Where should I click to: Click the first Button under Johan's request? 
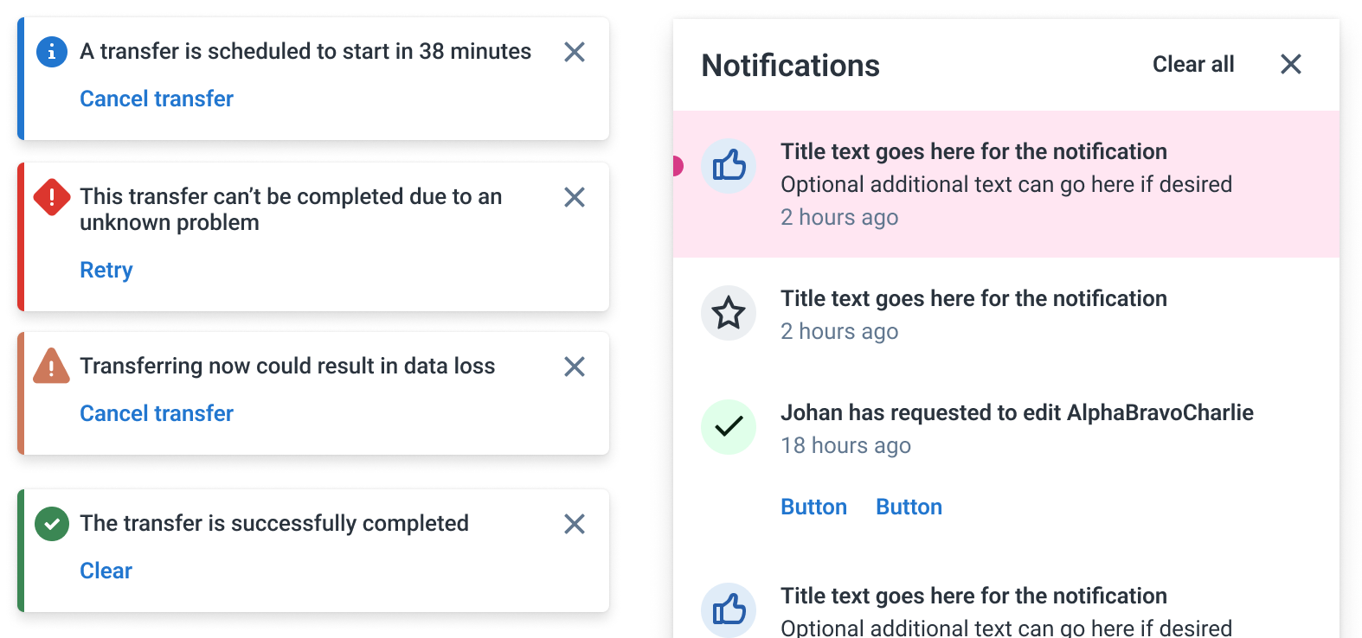tap(813, 507)
